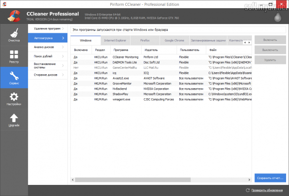
Task: Switch to the Firefox tab
Action: pyautogui.click(x=145, y=40)
